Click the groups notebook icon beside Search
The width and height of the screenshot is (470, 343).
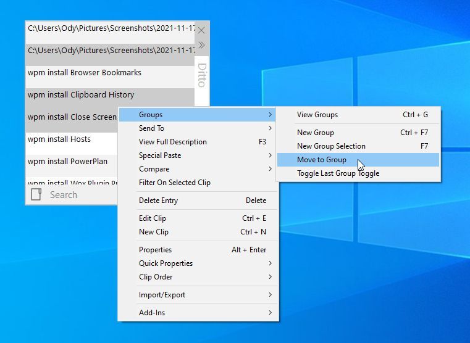click(x=36, y=194)
